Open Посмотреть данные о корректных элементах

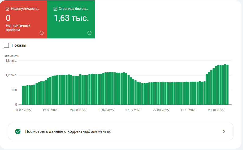[120, 131]
